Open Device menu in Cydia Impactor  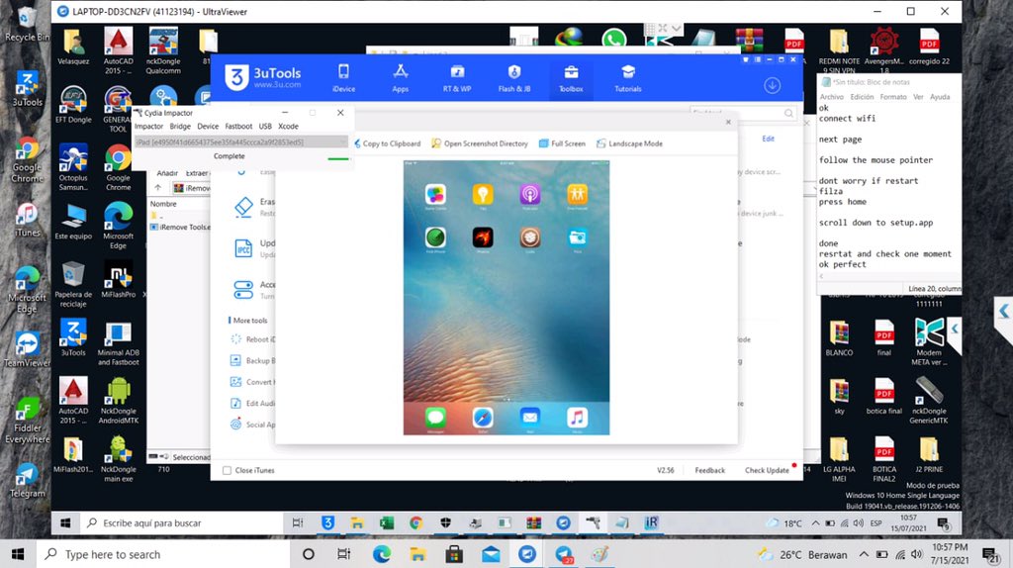[208, 126]
